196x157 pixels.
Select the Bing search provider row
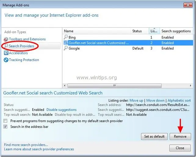(128, 37)
